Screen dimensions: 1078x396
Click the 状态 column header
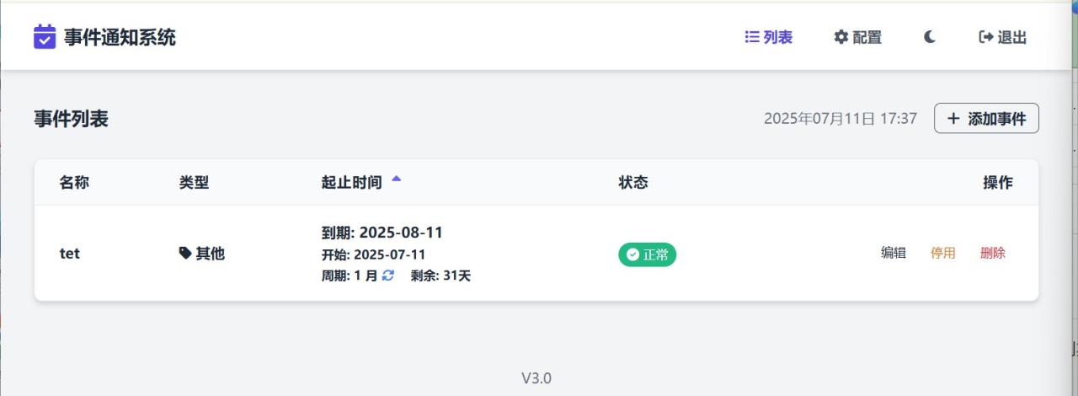pyautogui.click(x=633, y=183)
